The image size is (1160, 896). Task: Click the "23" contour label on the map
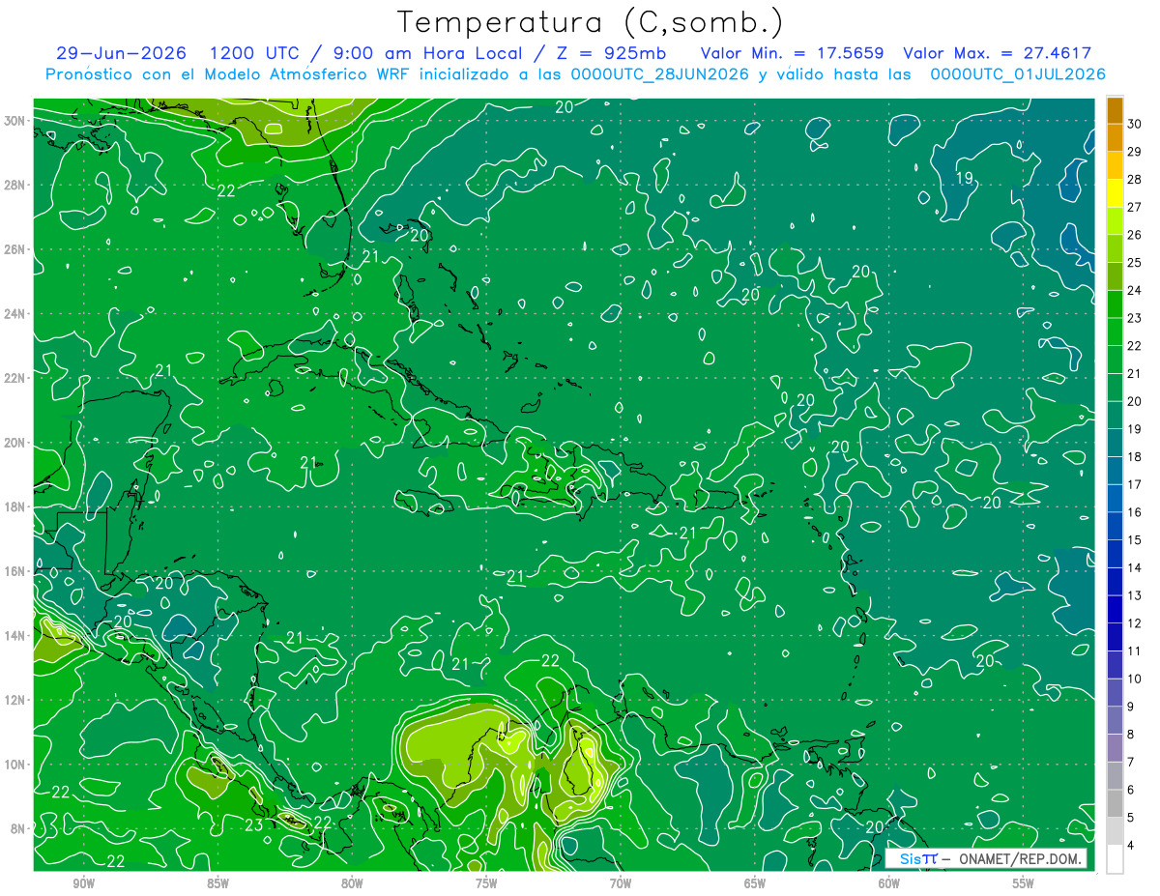tap(253, 825)
